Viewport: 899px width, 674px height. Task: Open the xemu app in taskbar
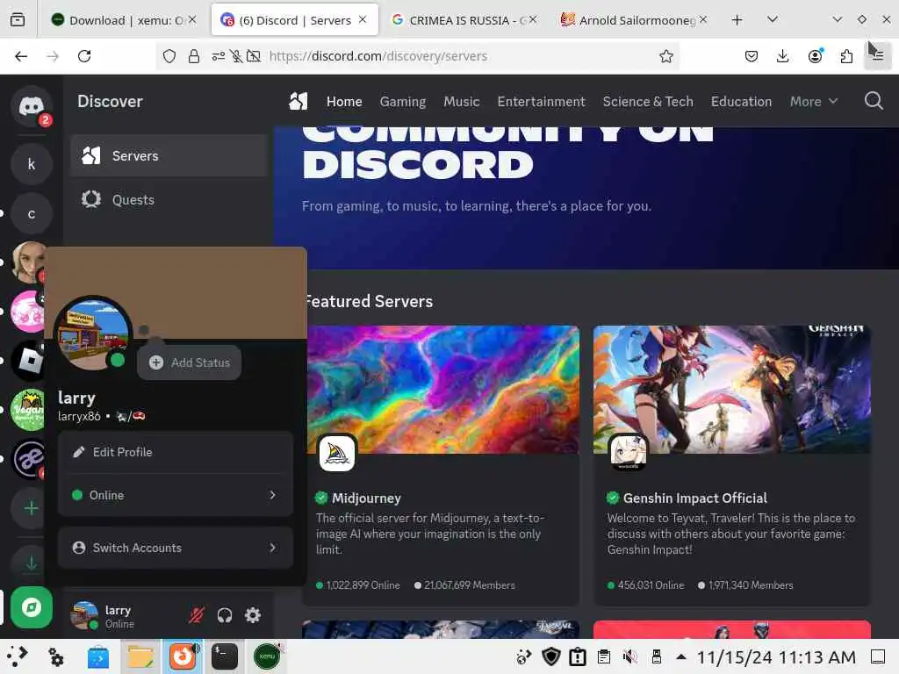267,656
